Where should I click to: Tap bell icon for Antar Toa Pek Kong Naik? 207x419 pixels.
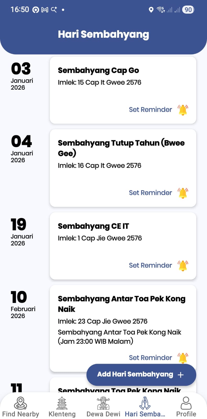183,357
